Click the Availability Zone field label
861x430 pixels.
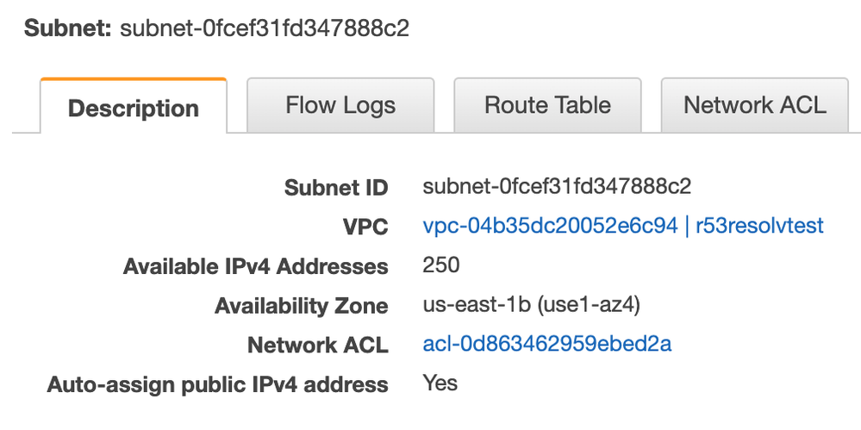pyautogui.click(x=302, y=306)
